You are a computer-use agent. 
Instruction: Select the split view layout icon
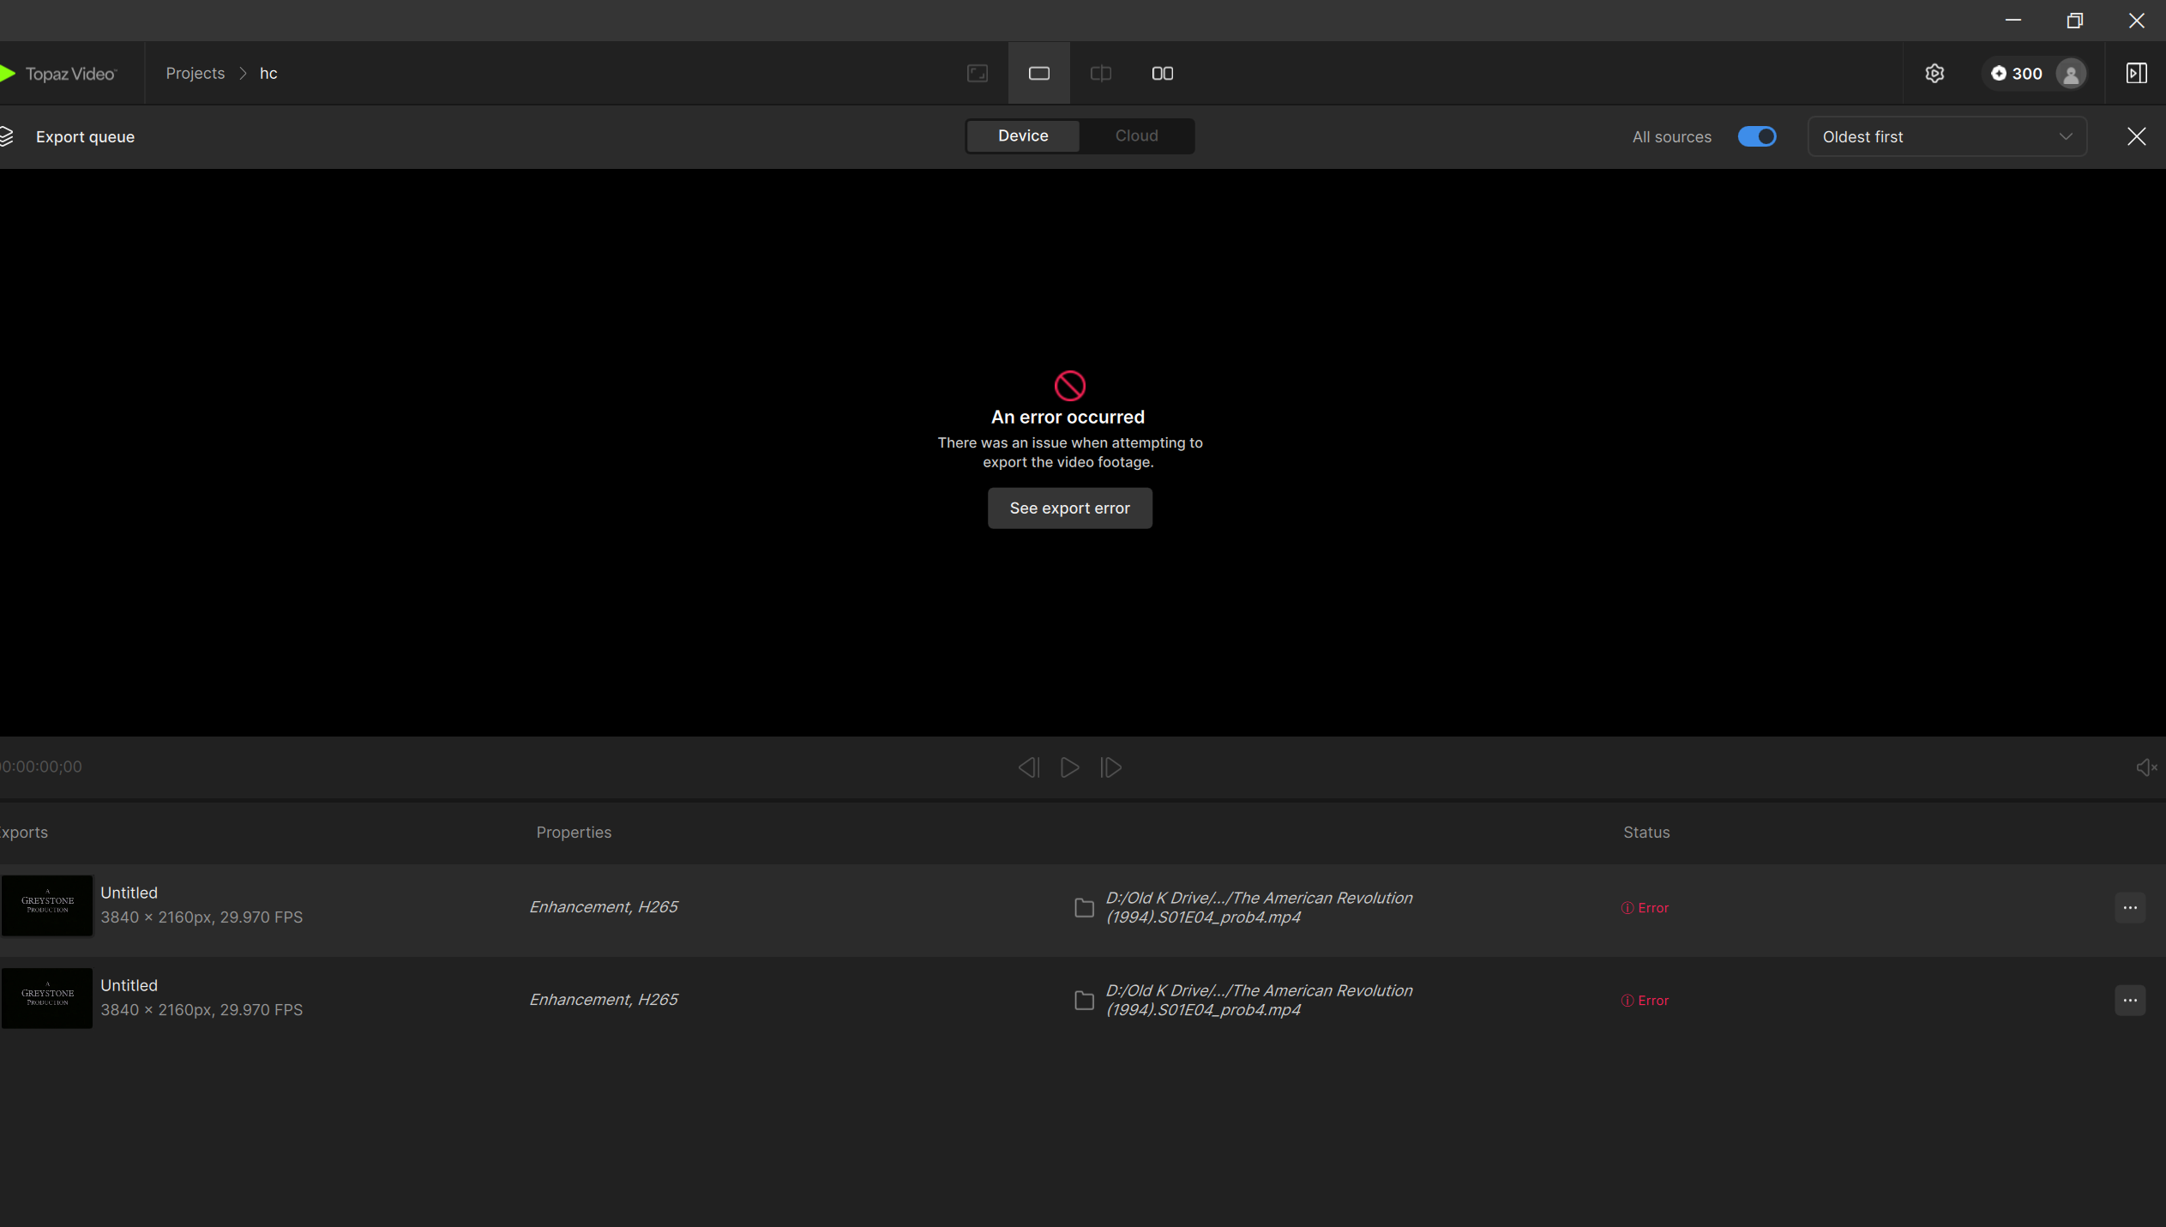[x=1100, y=74]
